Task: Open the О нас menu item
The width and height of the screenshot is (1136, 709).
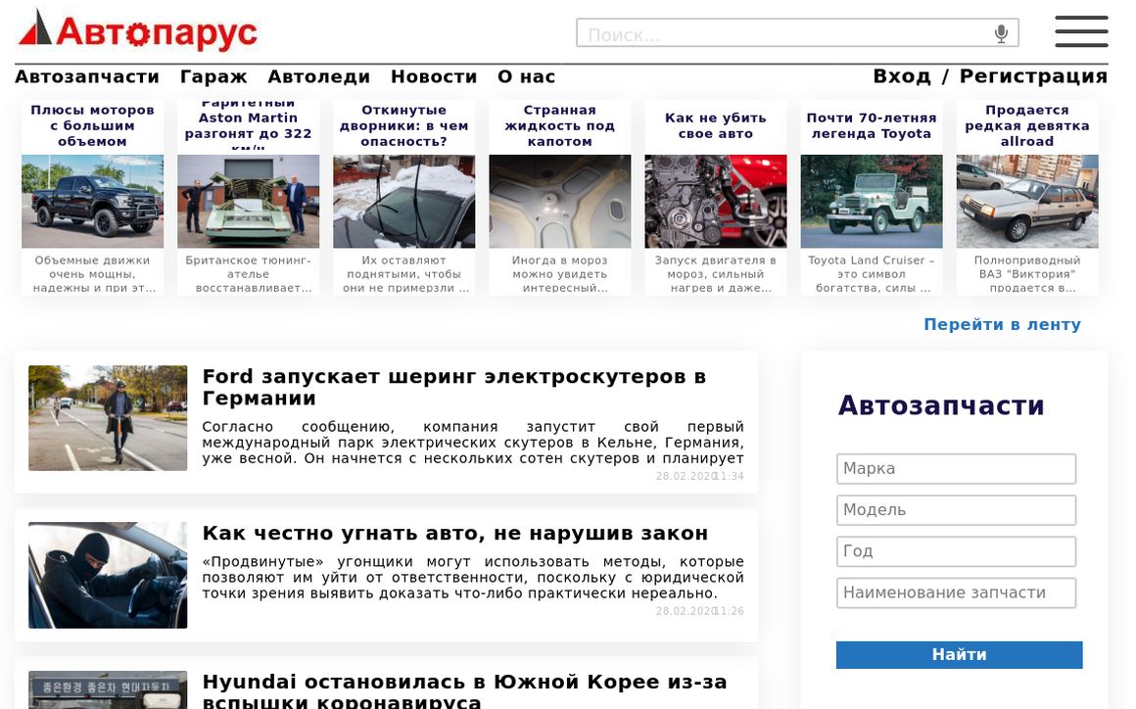Action: (527, 76)
